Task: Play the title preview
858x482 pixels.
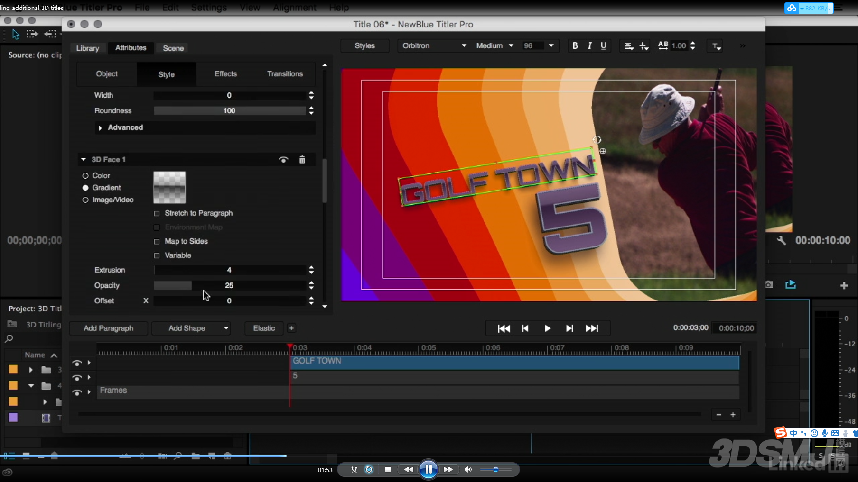Action: (547, 328)
